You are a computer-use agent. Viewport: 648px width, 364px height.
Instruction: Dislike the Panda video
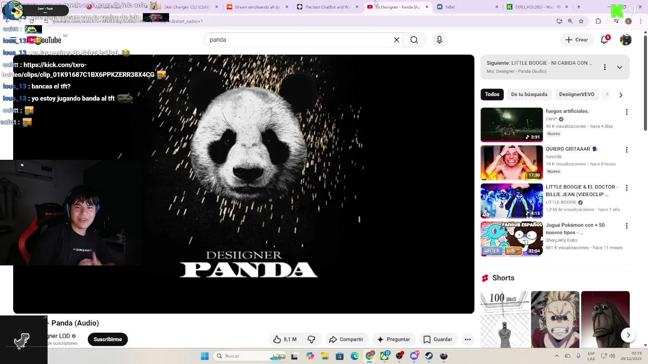(x=311, y=339)
